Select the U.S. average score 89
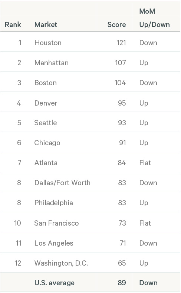Image resolution: width=181 pixels, height=293 pixels. 122,283
